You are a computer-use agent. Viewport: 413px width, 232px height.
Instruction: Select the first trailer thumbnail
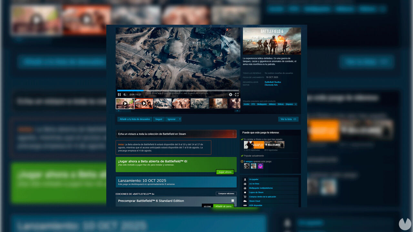(125, 103)
